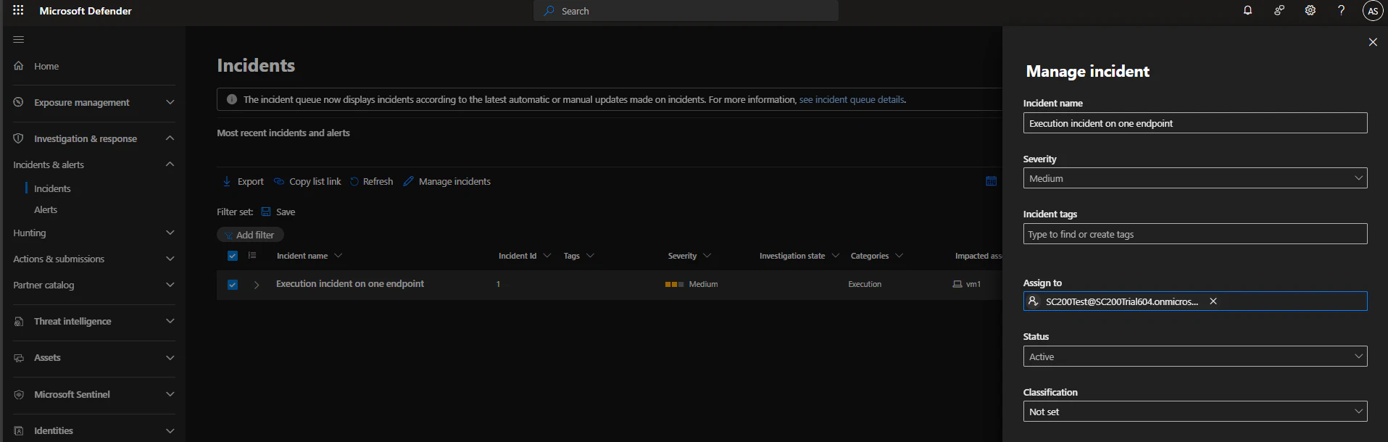Viewport: 1388px width, 442px height.
Task: Expand the Execution incident row chevron
Action: click(x=257, y=285)
